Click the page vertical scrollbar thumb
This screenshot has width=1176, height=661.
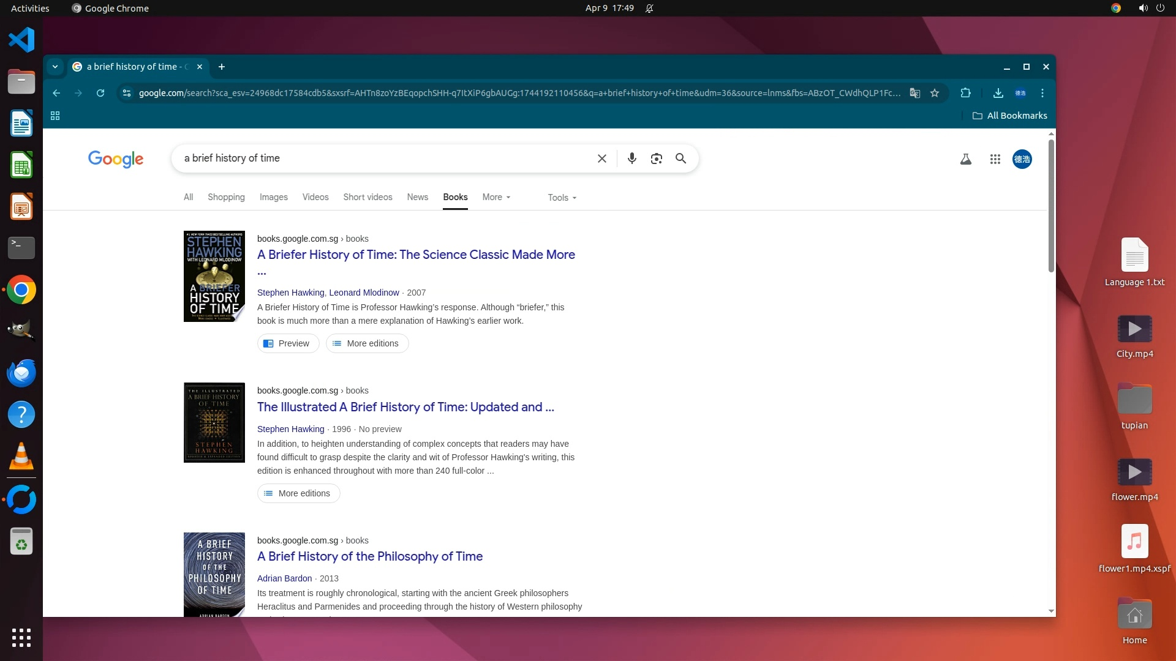tap(1051, 205)
